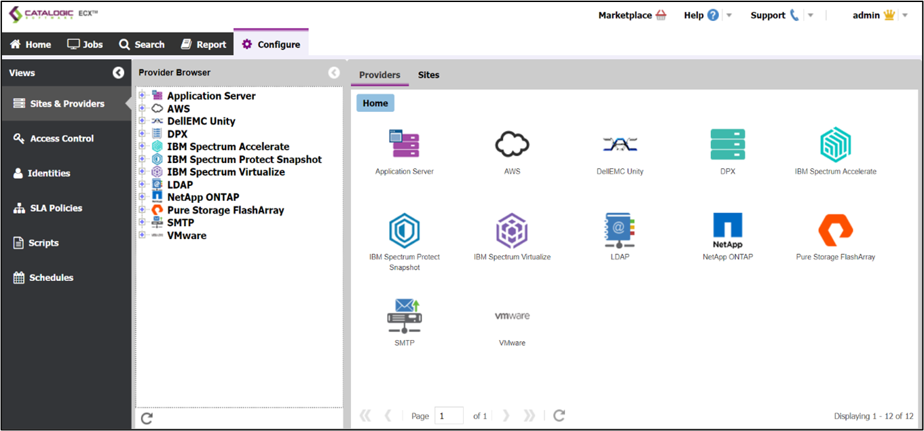
Task: Select the DellEMC Unity provider icon
Action: point(620,144)
